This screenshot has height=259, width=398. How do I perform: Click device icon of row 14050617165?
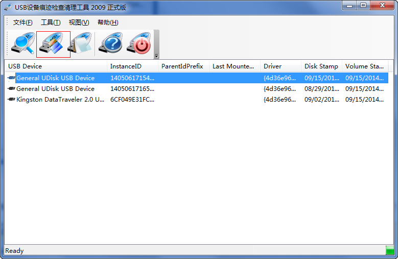pos(11,88)
